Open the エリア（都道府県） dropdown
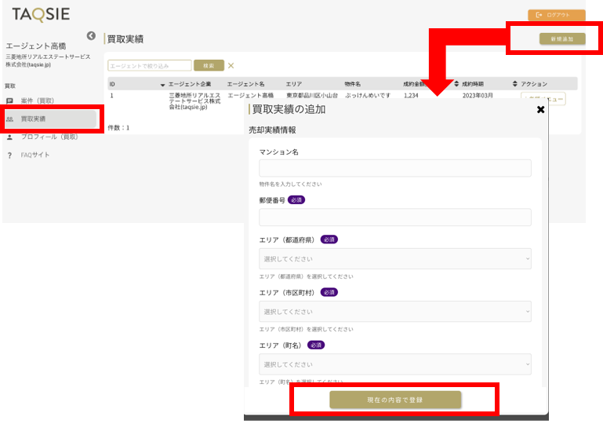 click(x=395, y=259)
